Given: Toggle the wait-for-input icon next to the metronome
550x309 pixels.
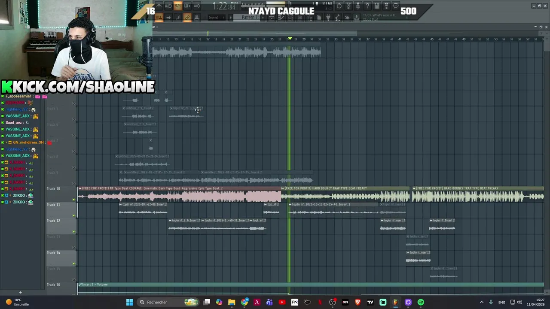Looking at the screenshot, I should [x=168, y=6].
